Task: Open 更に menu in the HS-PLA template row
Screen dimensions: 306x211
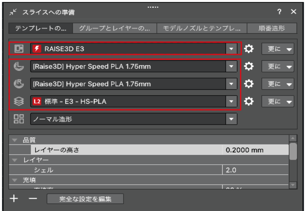Action: 278,102
